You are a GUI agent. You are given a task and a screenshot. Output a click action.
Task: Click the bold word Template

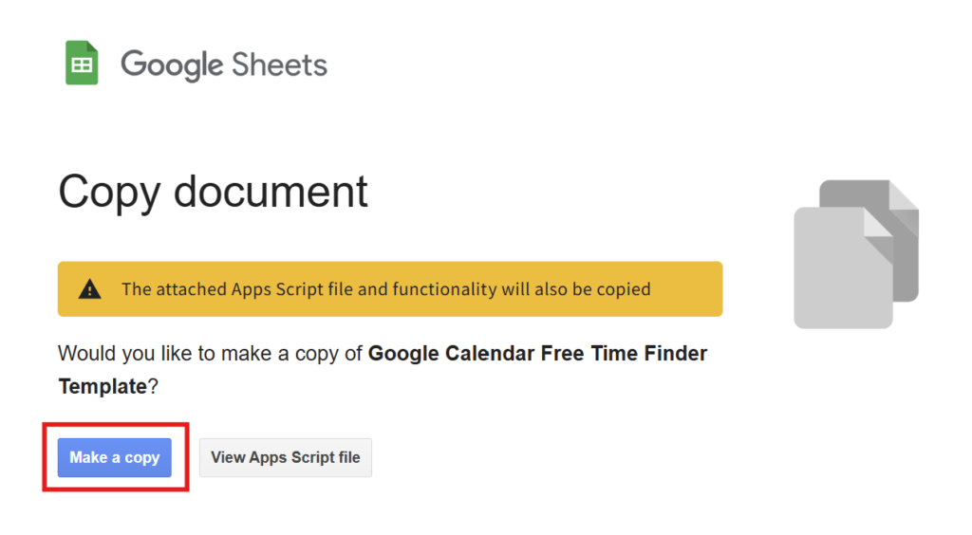tap(103, 386)
